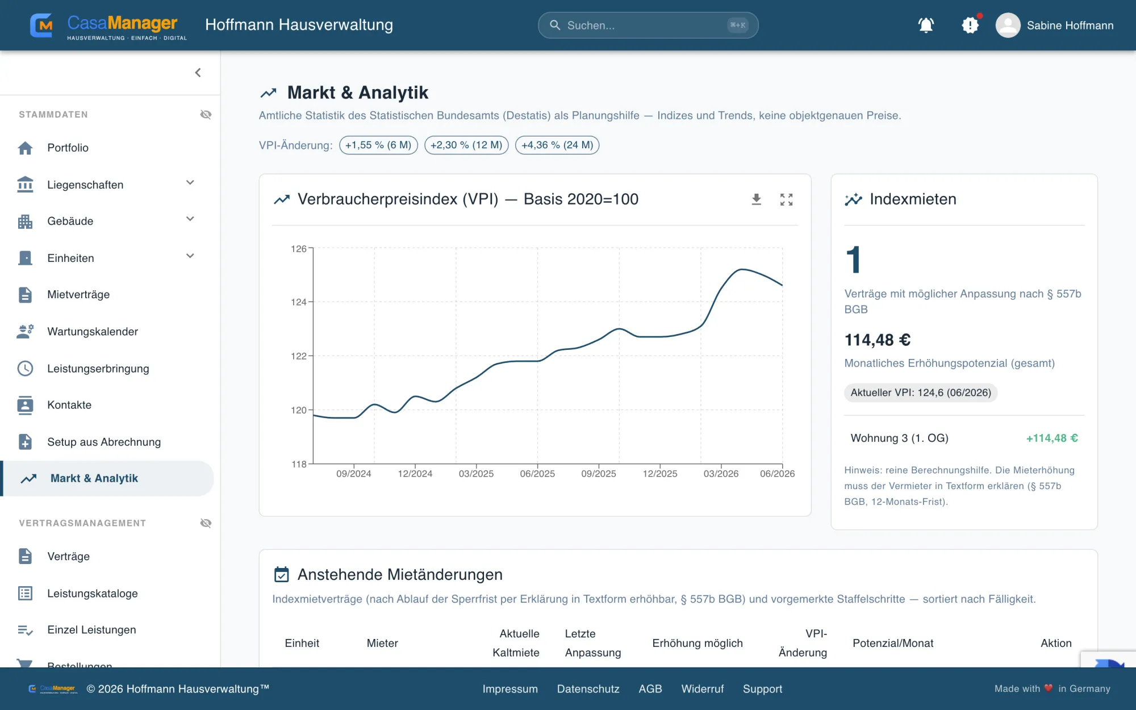
Task: Click the Setup aus Abrechnung icon
Action: (25, 442)
